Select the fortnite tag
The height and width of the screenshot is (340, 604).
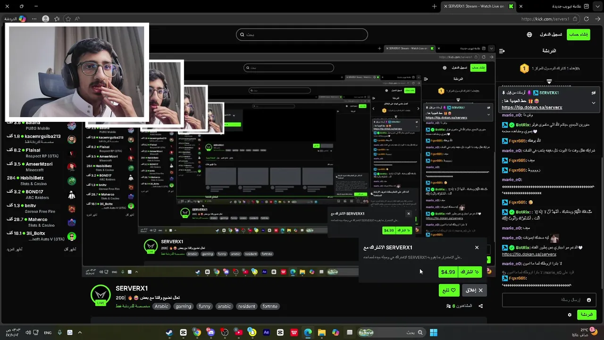pos(270,306)
